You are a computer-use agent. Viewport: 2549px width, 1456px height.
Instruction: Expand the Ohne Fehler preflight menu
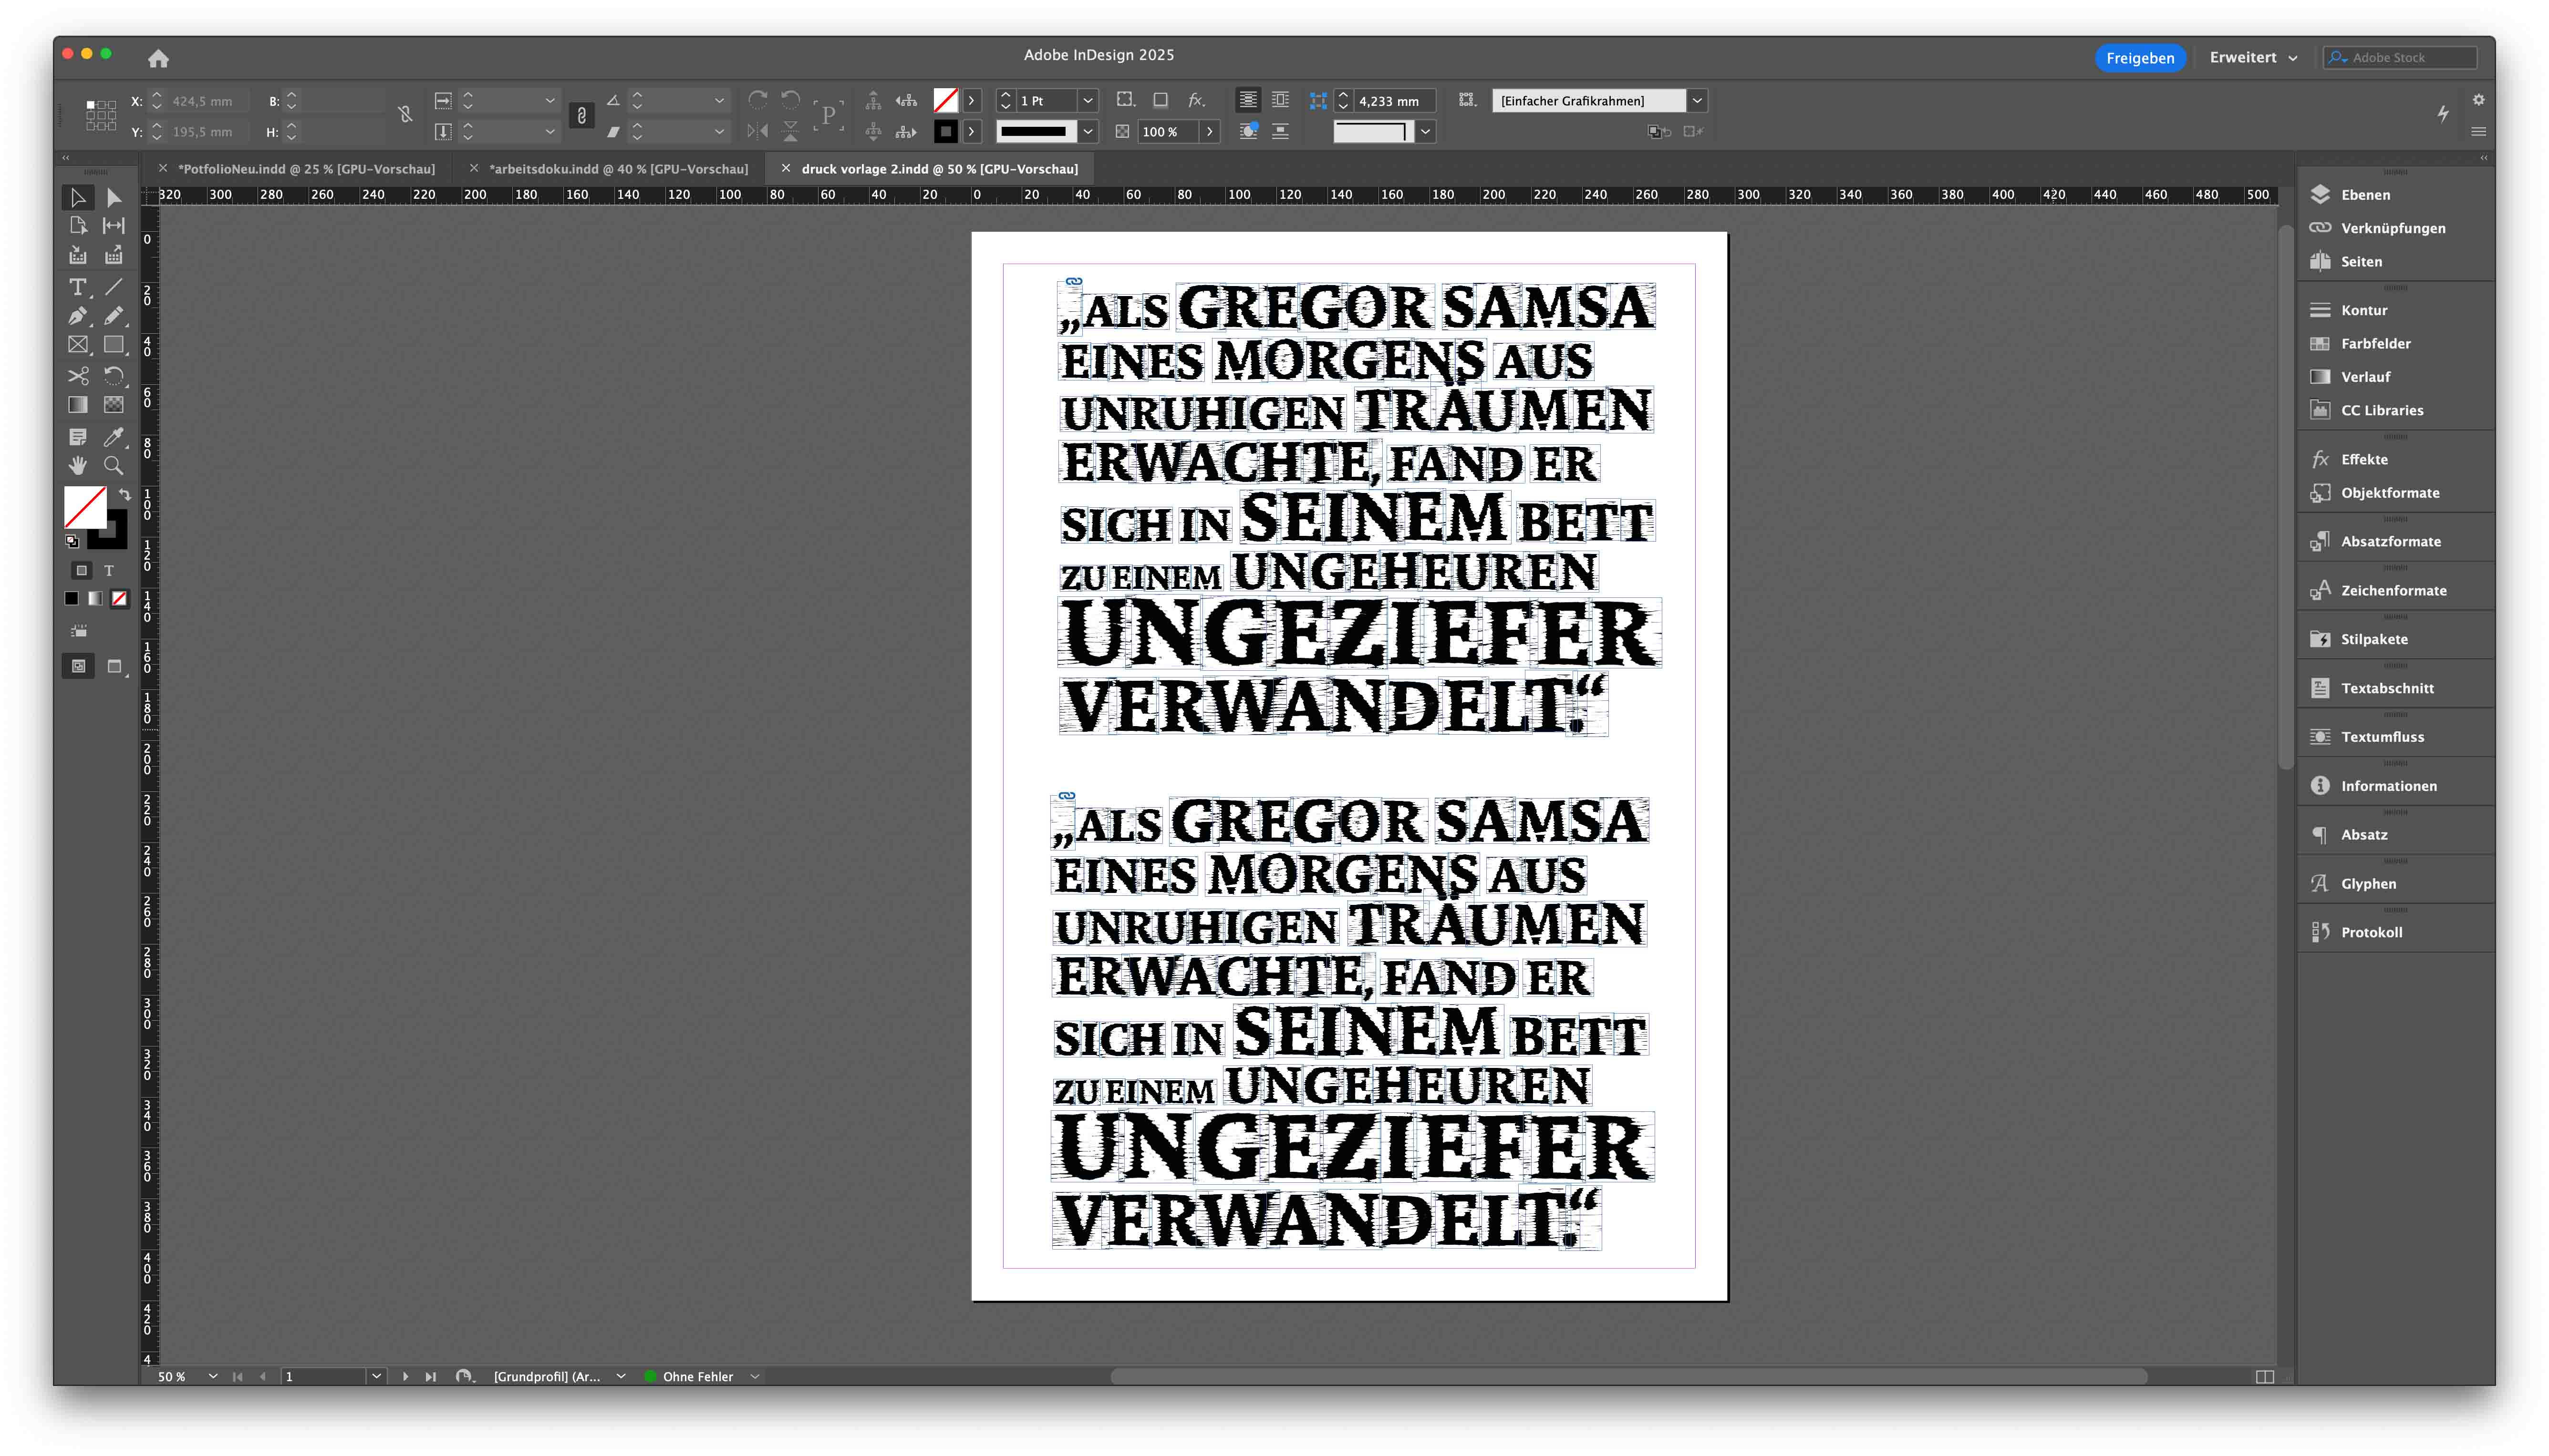(x=755, y=1376)
